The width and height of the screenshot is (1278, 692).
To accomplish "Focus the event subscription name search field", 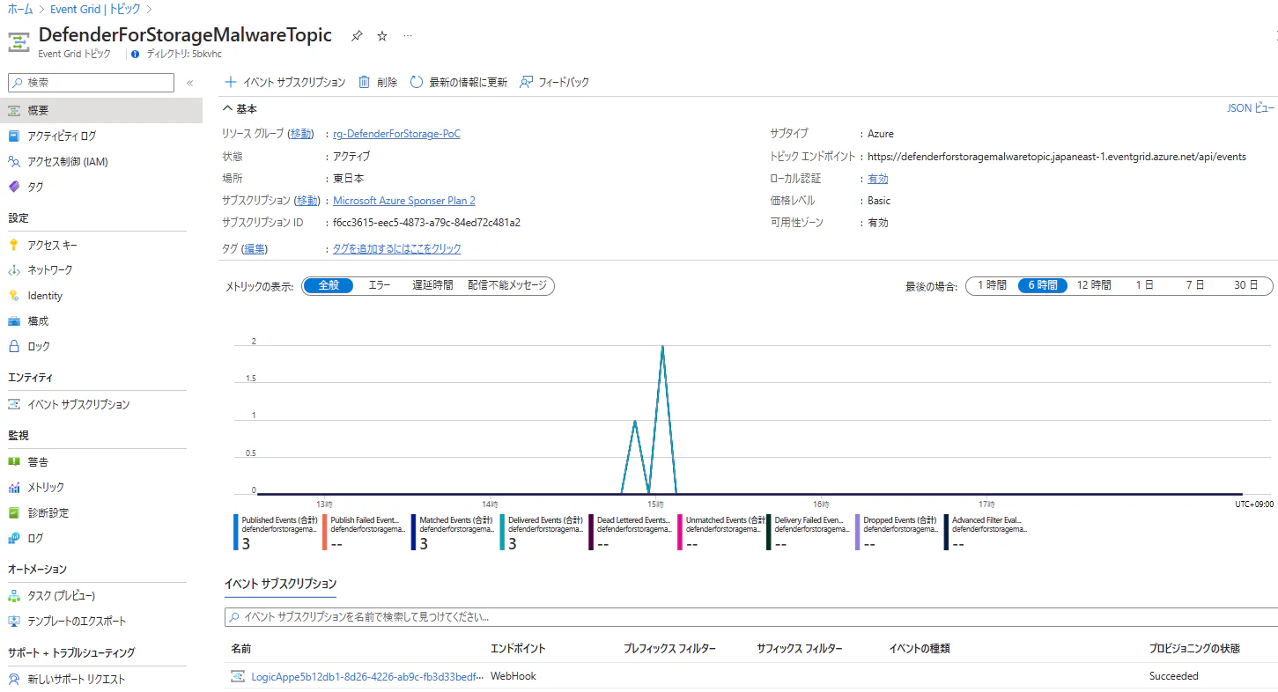I will point(750,617).
